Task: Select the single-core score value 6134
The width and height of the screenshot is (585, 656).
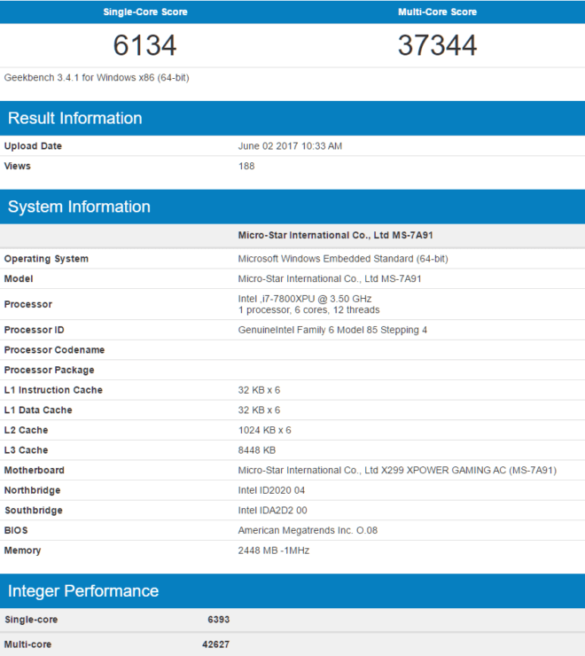Action: click(x=144, y=45)
